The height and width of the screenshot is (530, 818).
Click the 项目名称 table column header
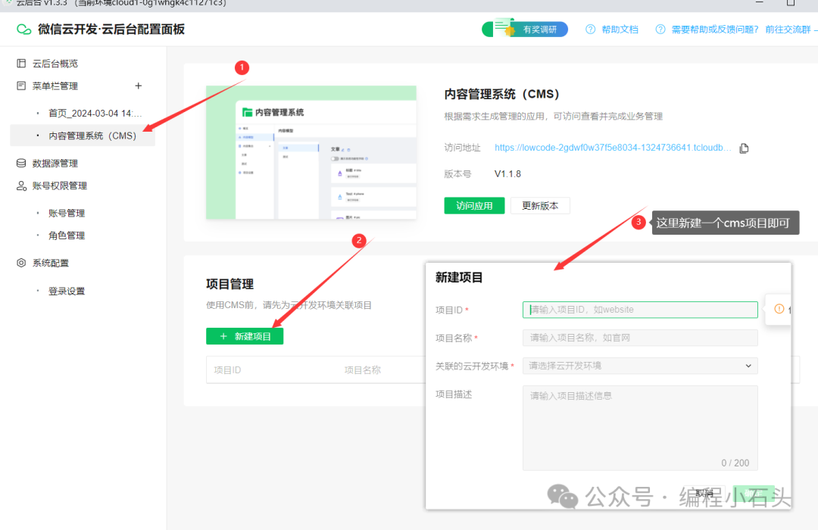click(x=363, y=369)
